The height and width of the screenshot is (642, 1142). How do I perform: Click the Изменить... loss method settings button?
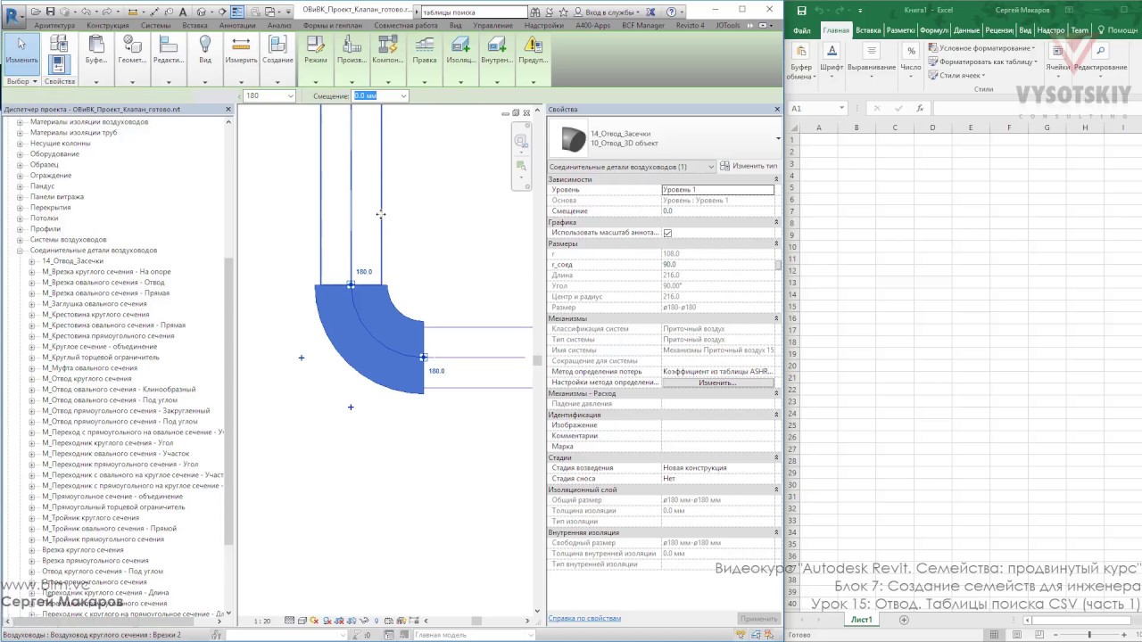(717, 383)
